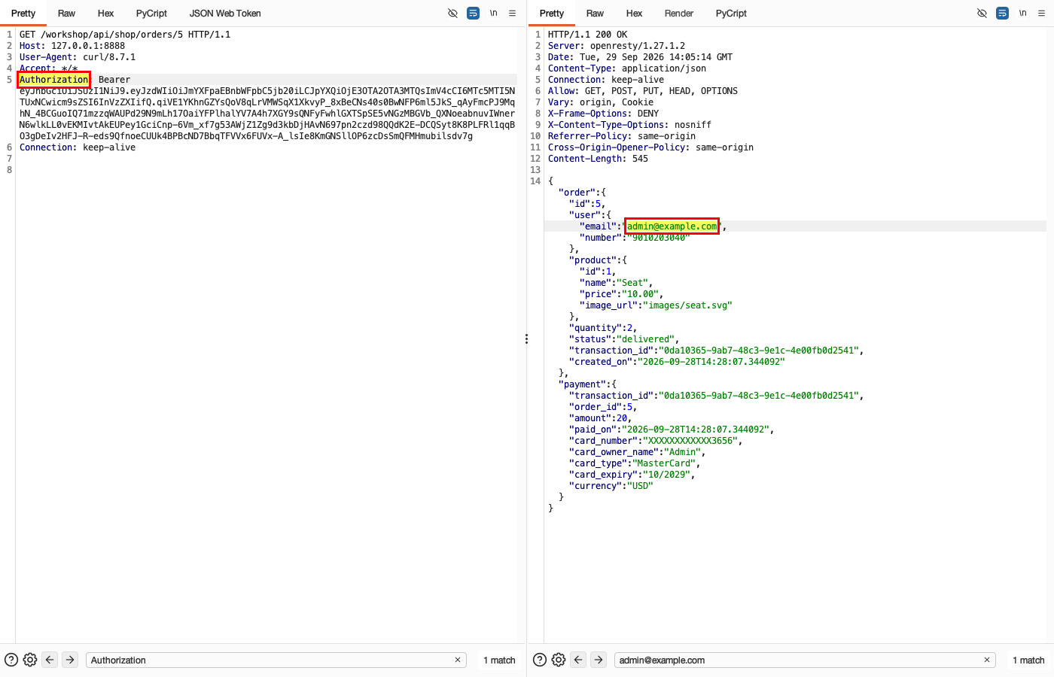The width and height of the screenshot is (1054, 677).
Task: Open the response panel hamburger menu
Action: click(x=1042, y=14)
